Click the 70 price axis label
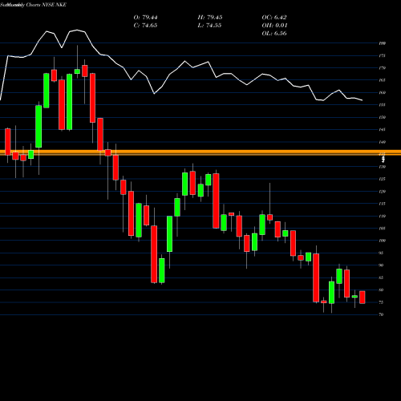 (x=381, y=314)
